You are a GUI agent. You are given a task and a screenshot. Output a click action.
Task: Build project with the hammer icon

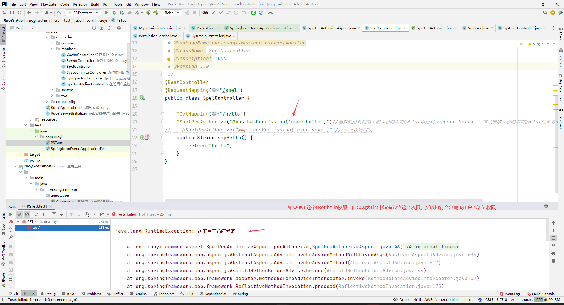click(59, 13)
